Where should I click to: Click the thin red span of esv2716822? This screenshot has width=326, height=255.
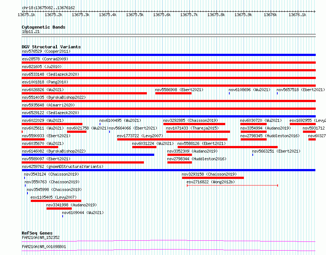coord(233,185)
